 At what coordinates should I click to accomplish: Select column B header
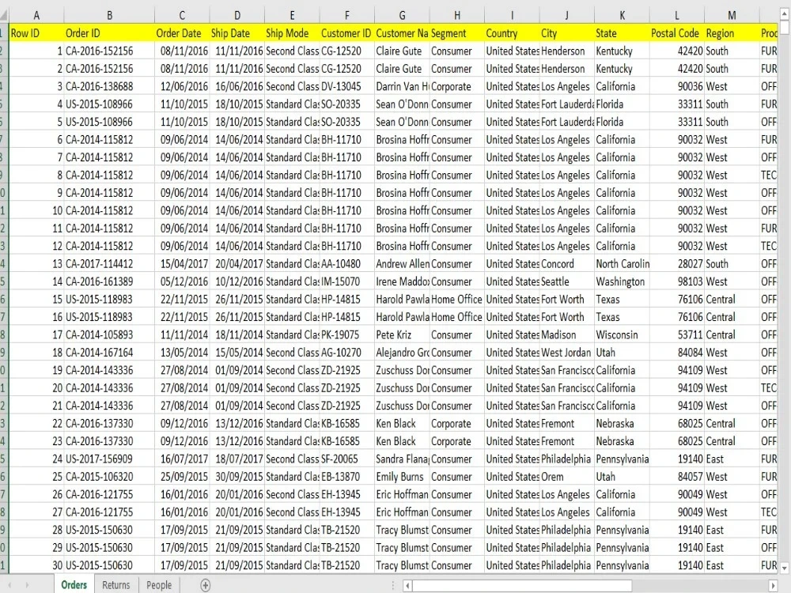click(109, 16)
